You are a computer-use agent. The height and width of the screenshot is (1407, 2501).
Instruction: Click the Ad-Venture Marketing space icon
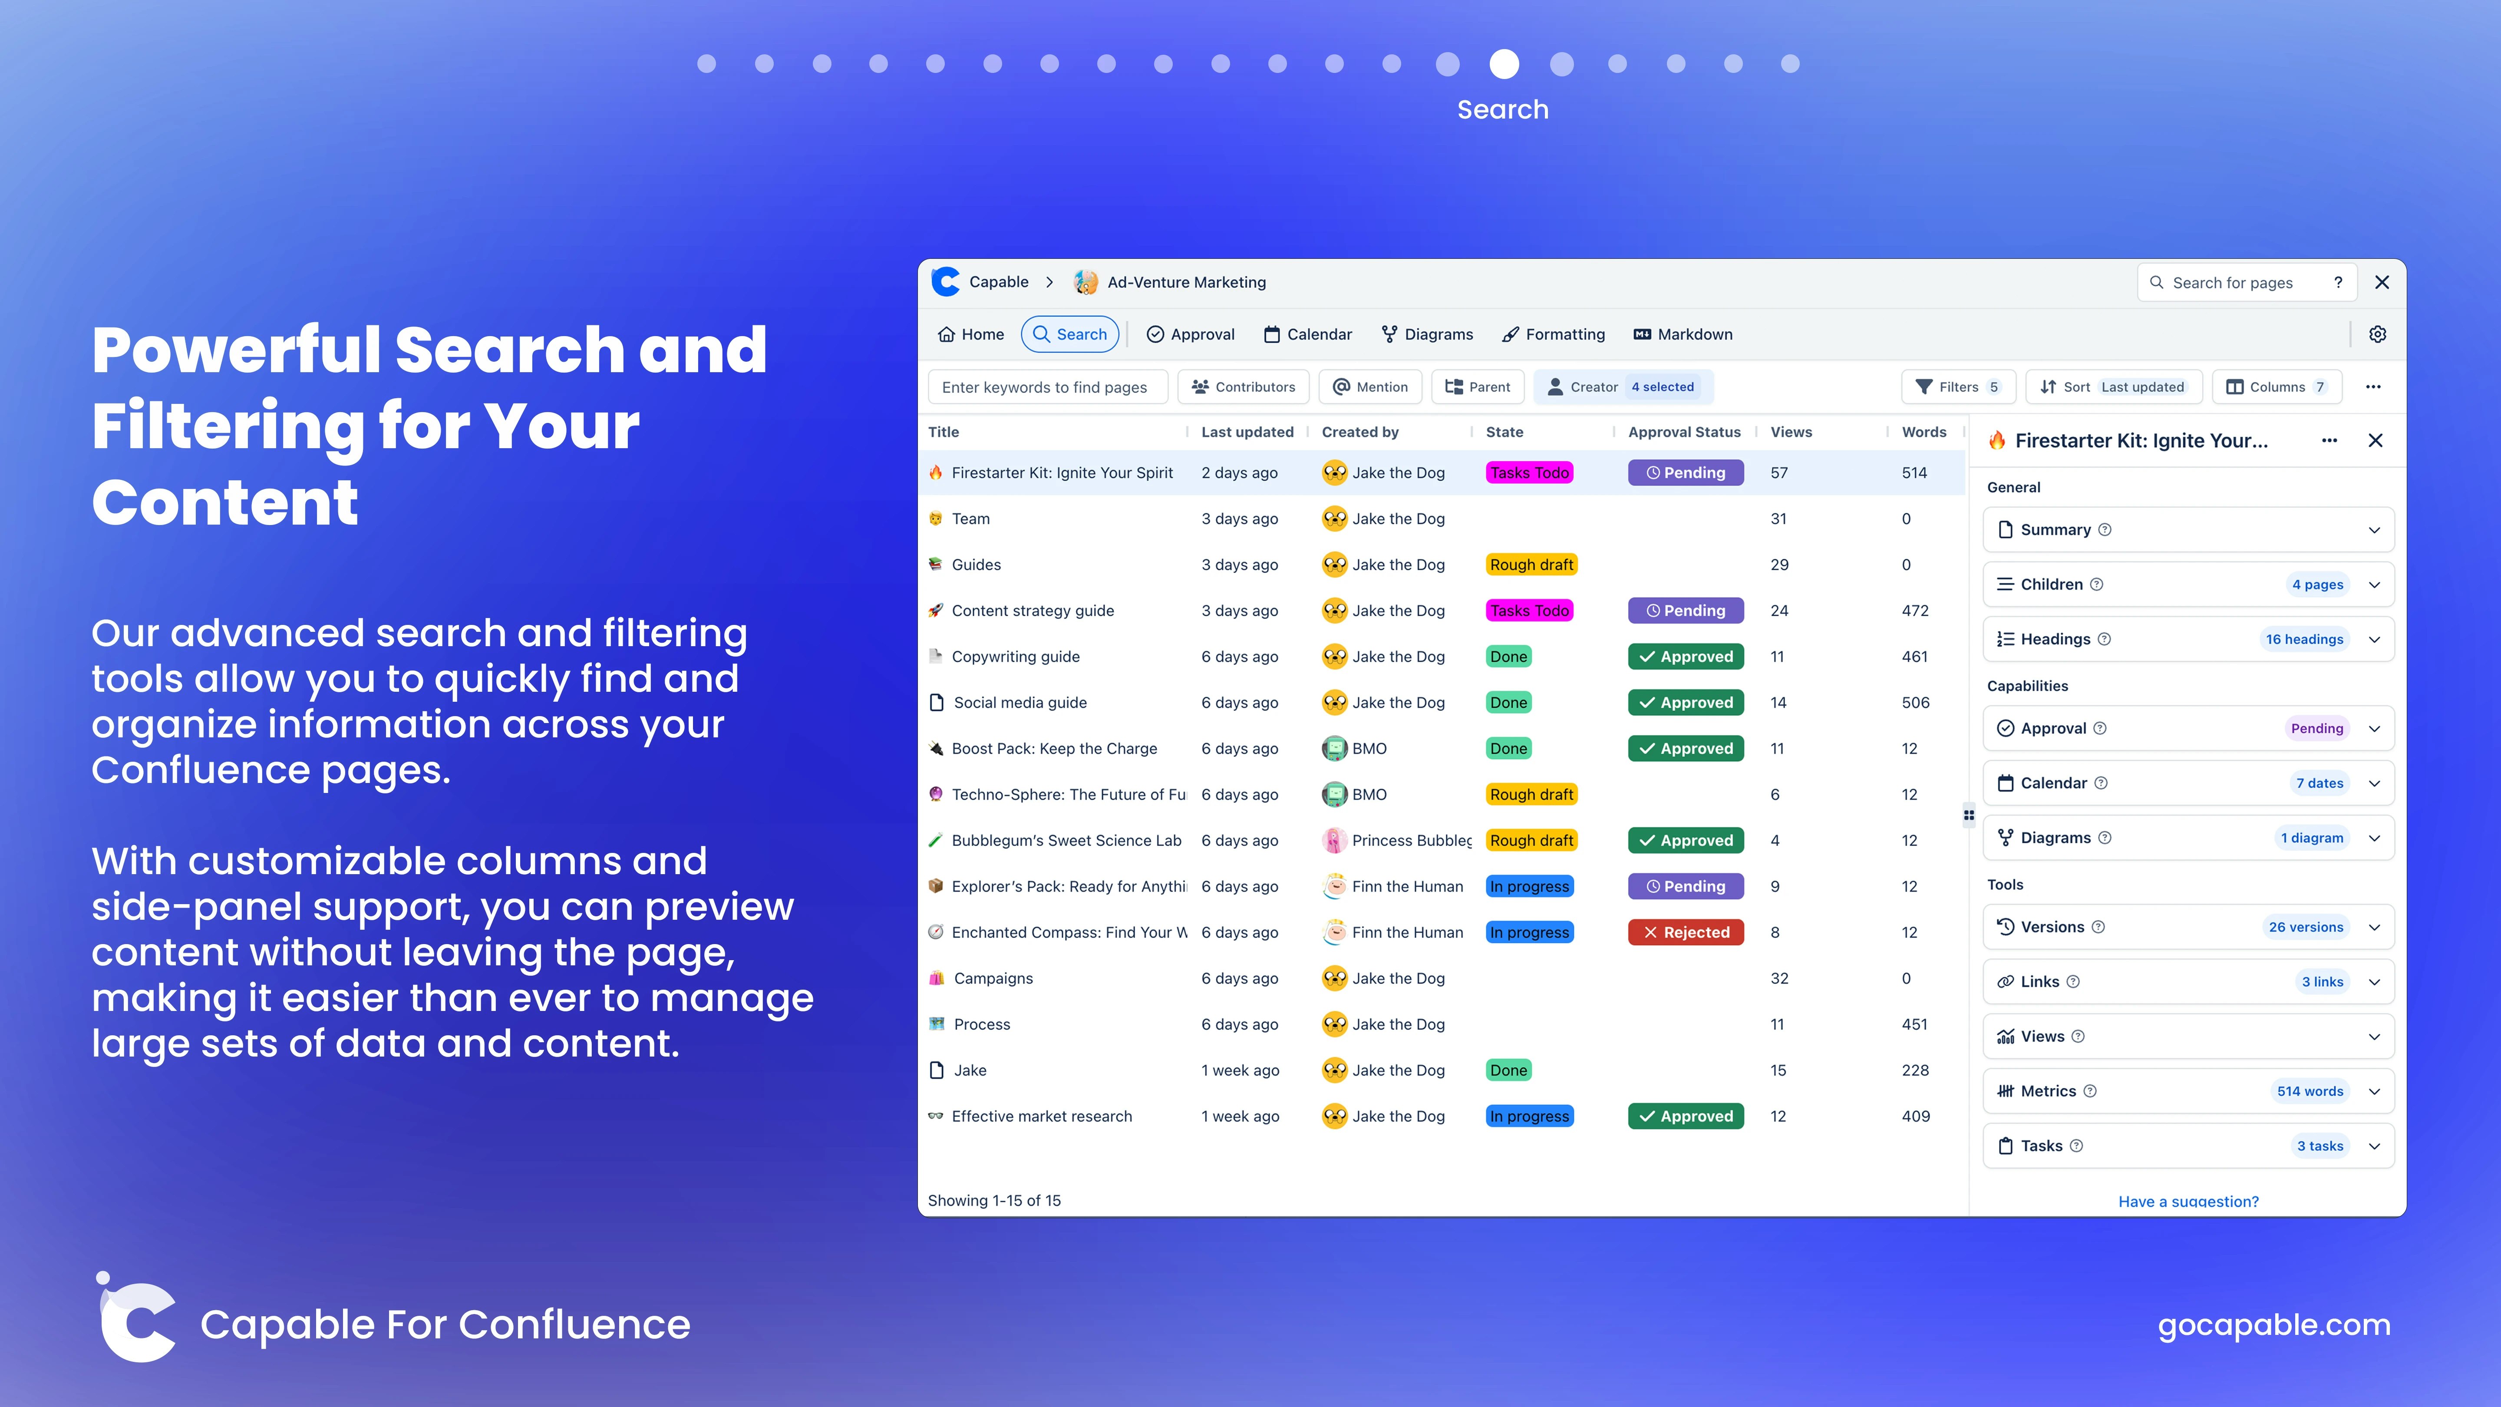(1086, 283)
